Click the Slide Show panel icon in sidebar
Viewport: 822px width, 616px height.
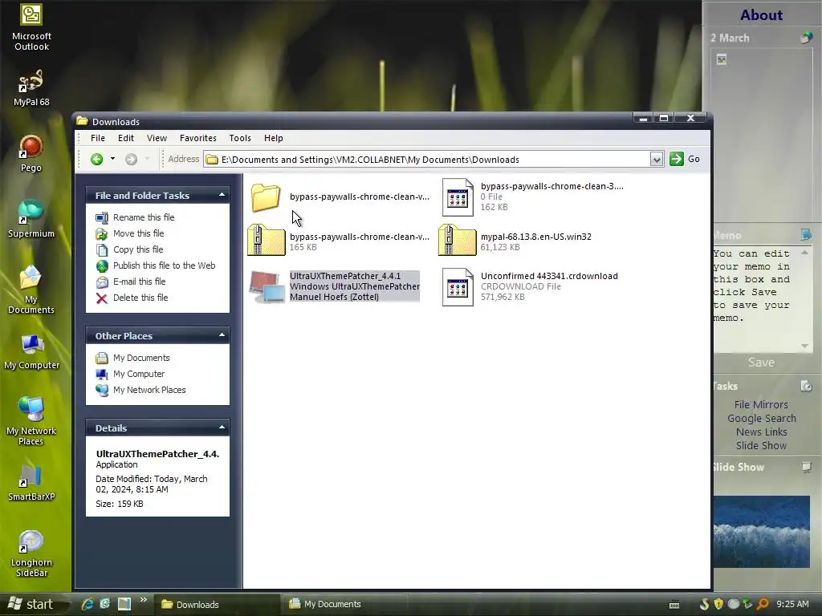pos(806,467)
